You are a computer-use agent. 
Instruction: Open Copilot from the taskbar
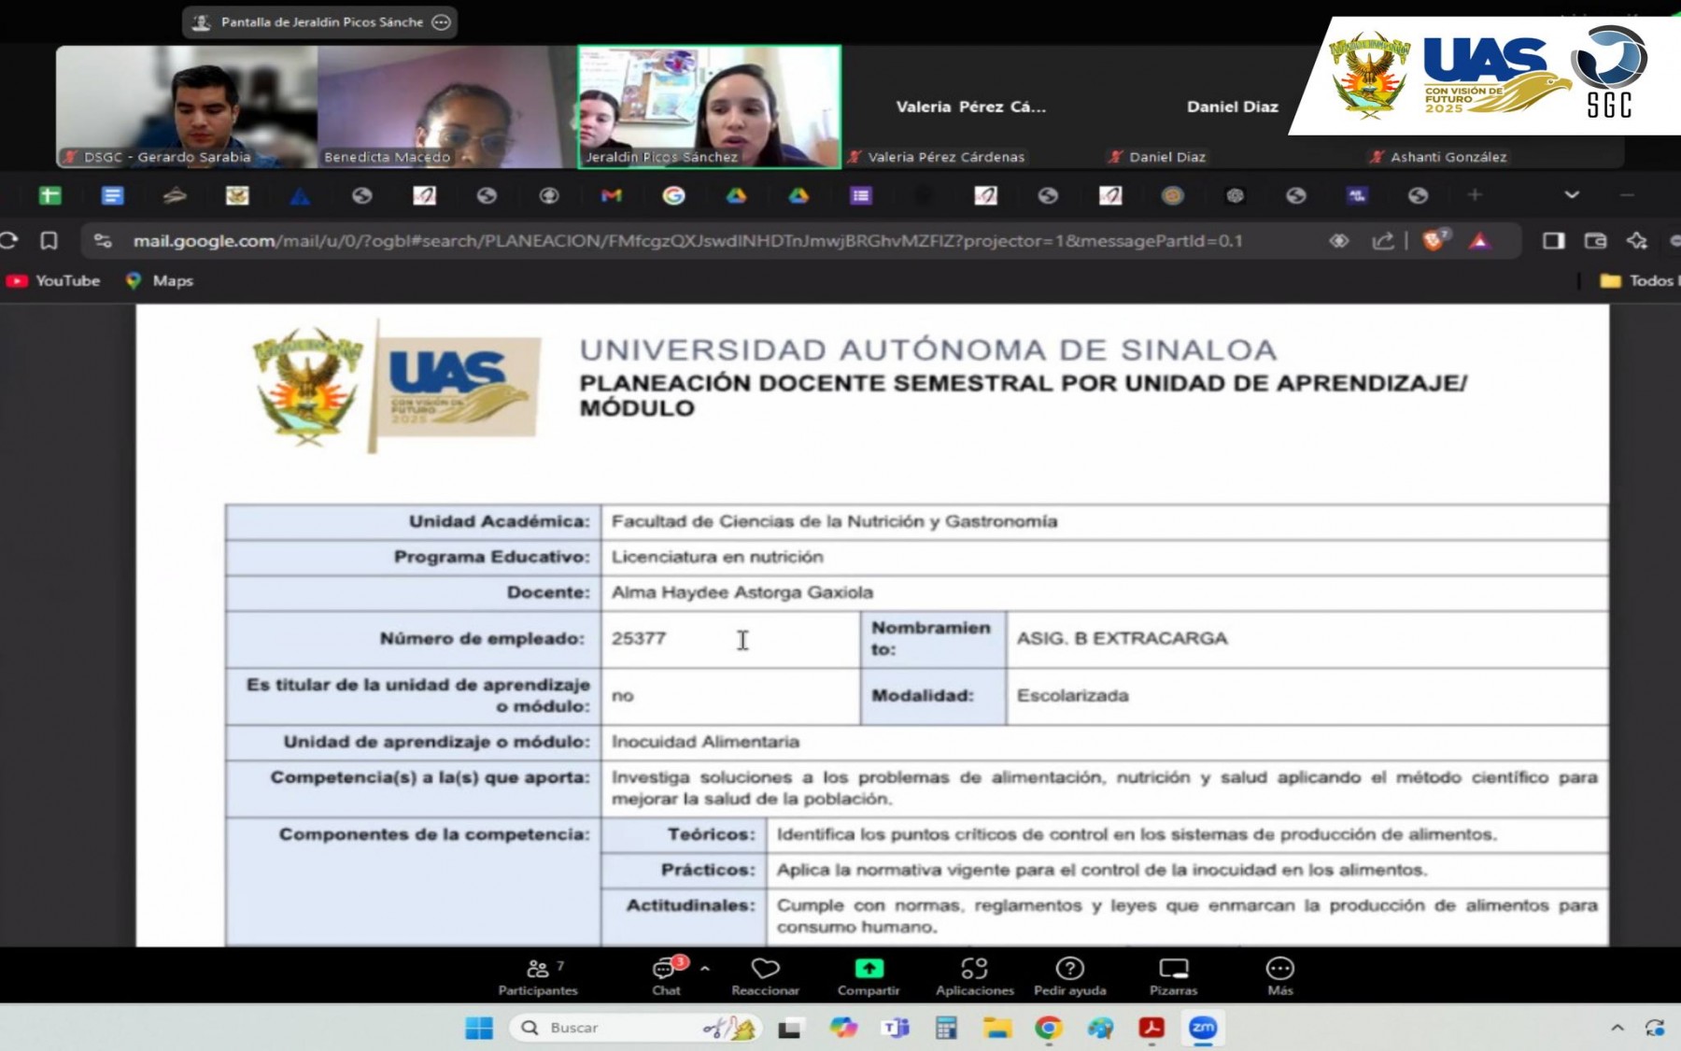[x=843, y=1028]
